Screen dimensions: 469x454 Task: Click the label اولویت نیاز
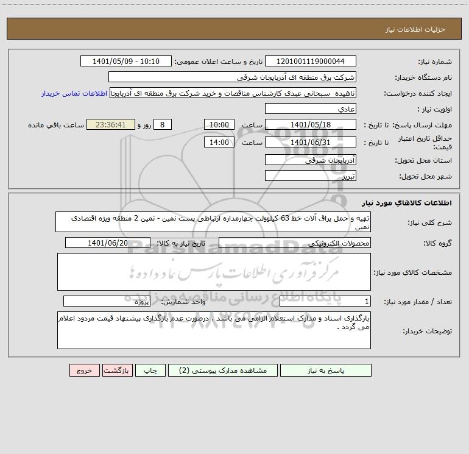[x=435, y=109]
